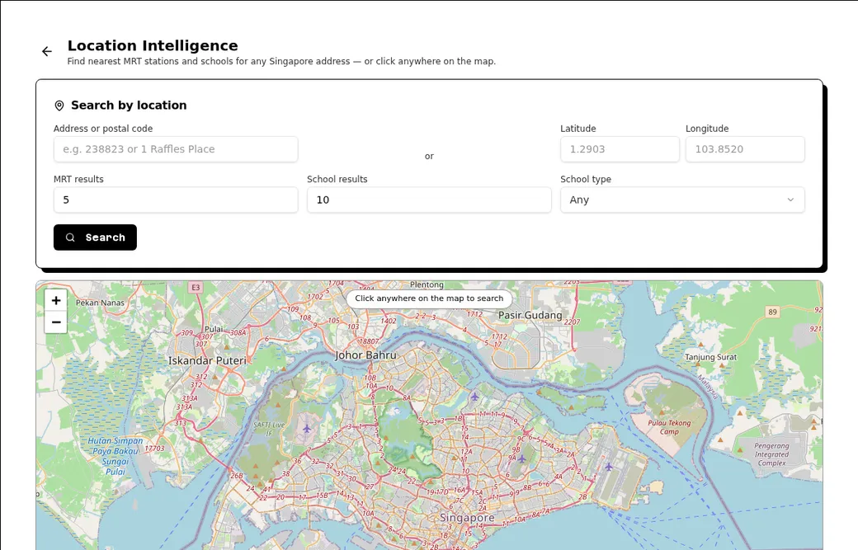The image size is (858, 550).
Task: Click the Pekan Nanas map label
Action: click(100, 303)
